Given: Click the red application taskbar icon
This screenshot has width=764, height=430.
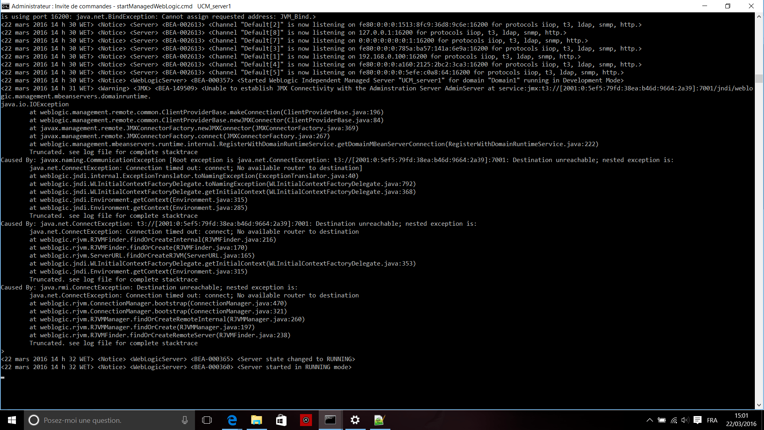Looking at the screenshot, I should (x=306, y=420).
